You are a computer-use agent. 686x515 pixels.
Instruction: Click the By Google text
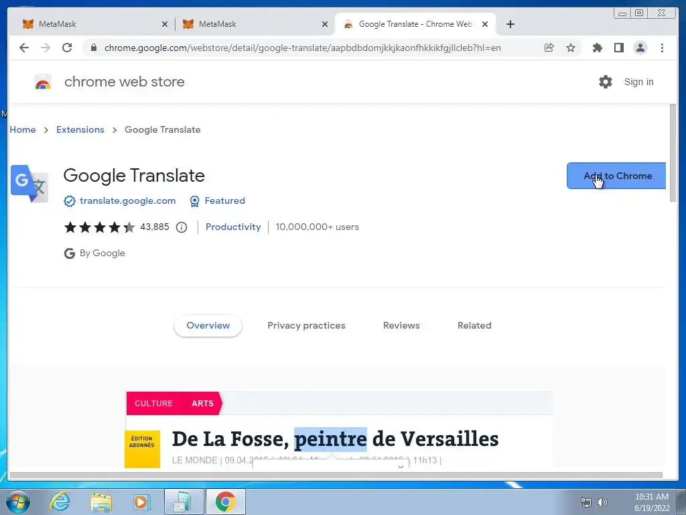[102, 253]
